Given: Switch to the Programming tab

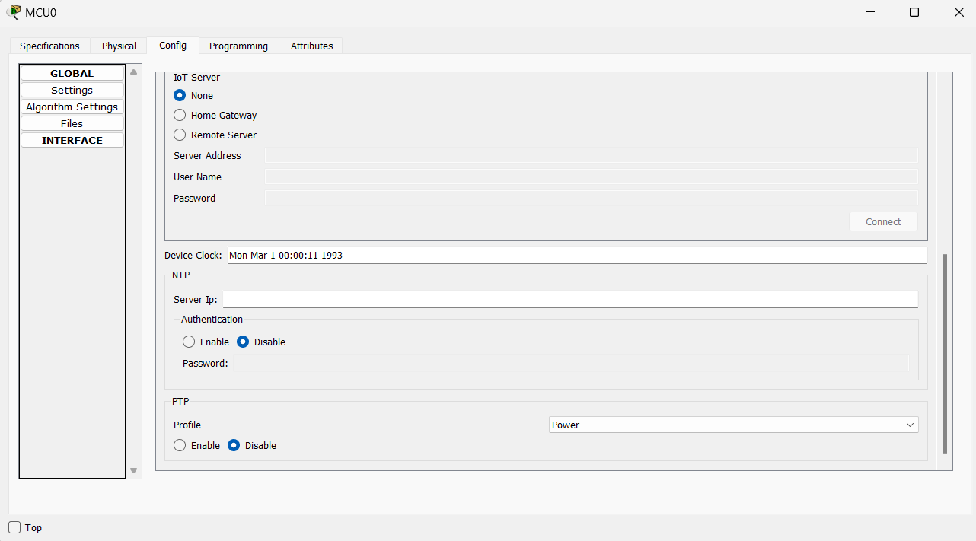Looking at the screenshot, I should tap(238, 46).
